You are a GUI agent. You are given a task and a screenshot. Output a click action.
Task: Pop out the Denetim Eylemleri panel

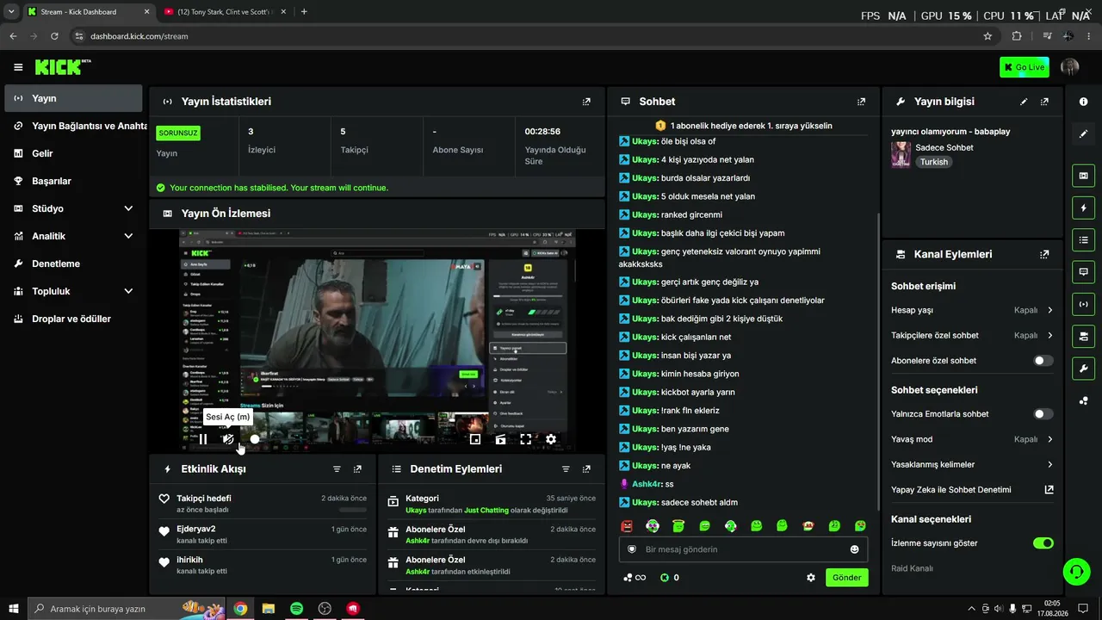tap(586, 469)
